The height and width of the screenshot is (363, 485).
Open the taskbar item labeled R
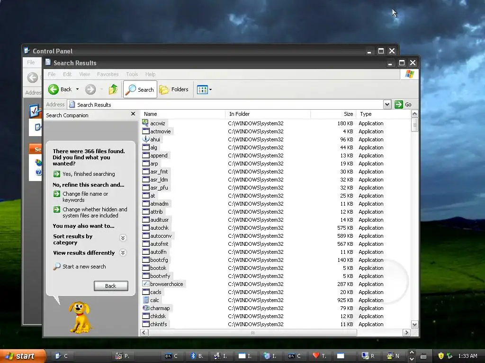tap(368, 356)
